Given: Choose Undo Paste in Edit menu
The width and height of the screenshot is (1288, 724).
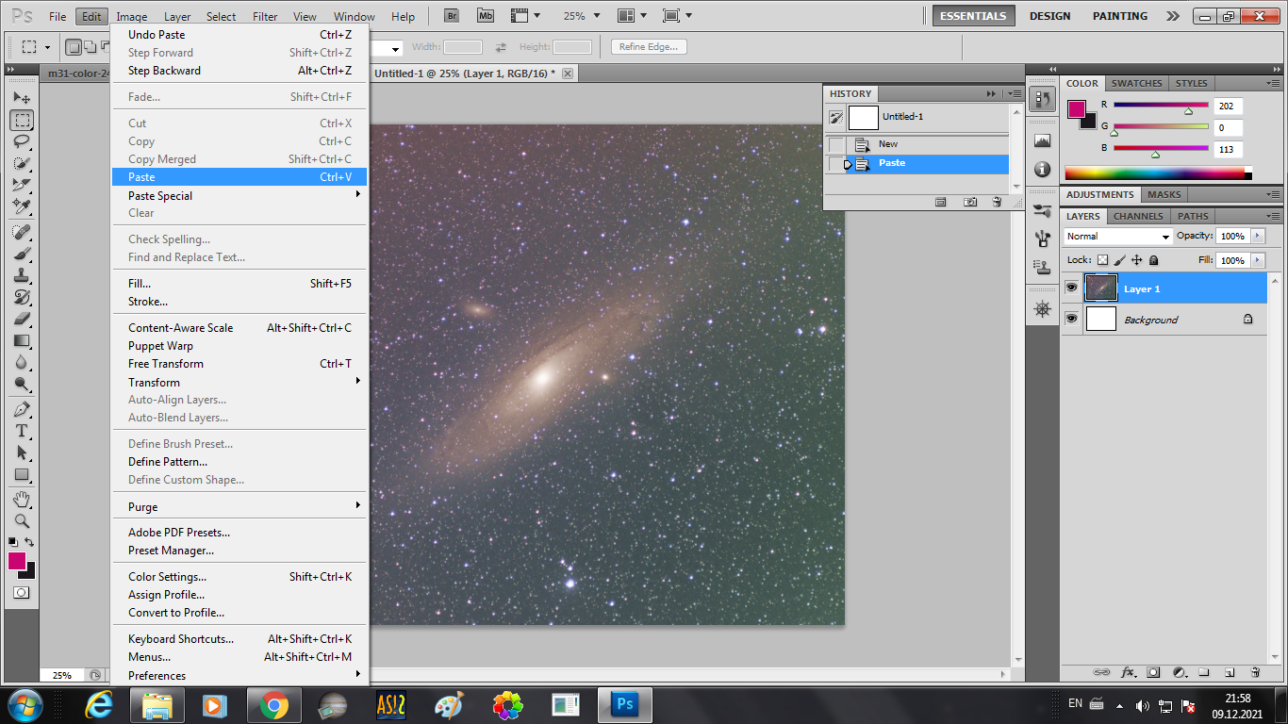Looking at the screenshot, I should coord(239,35).
